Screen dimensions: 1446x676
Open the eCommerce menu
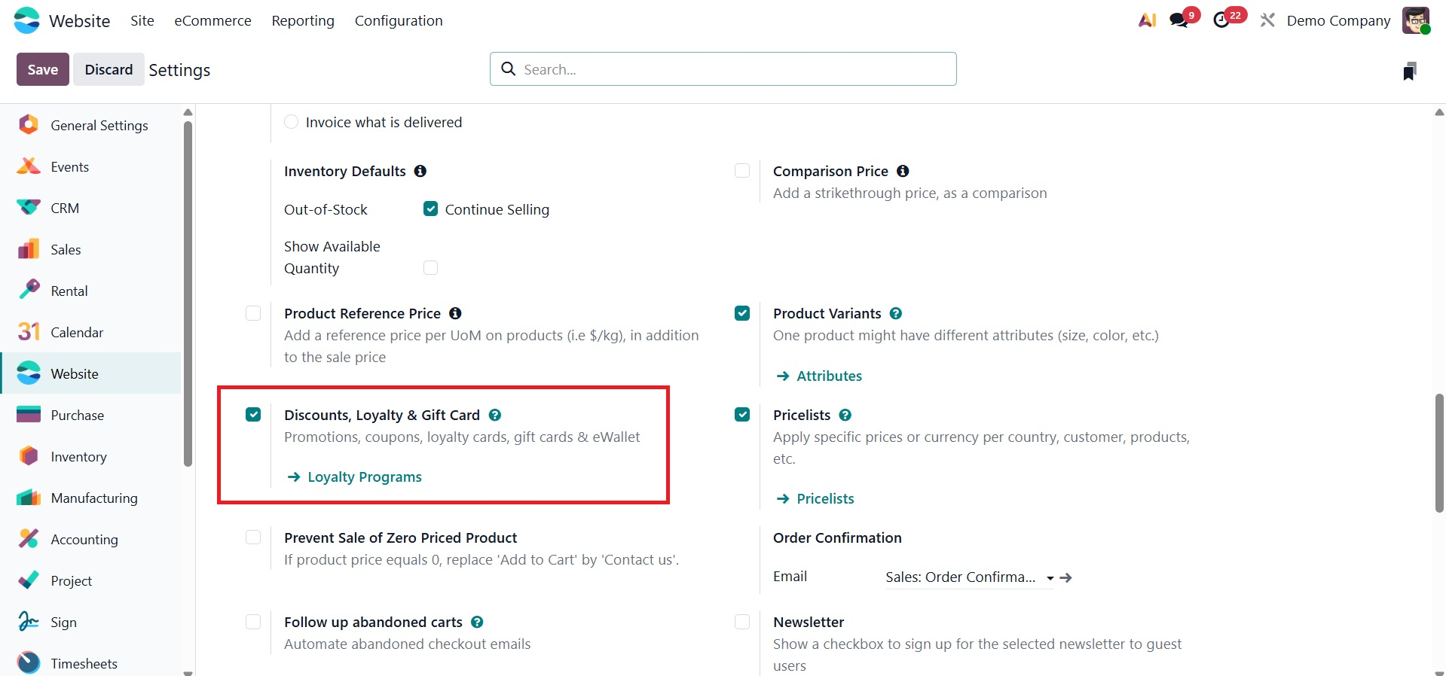click(212, 20)
